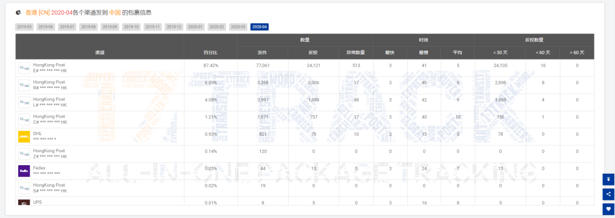
Task: Click the scroll-to-top arrow icon
Action: (608, 179)
